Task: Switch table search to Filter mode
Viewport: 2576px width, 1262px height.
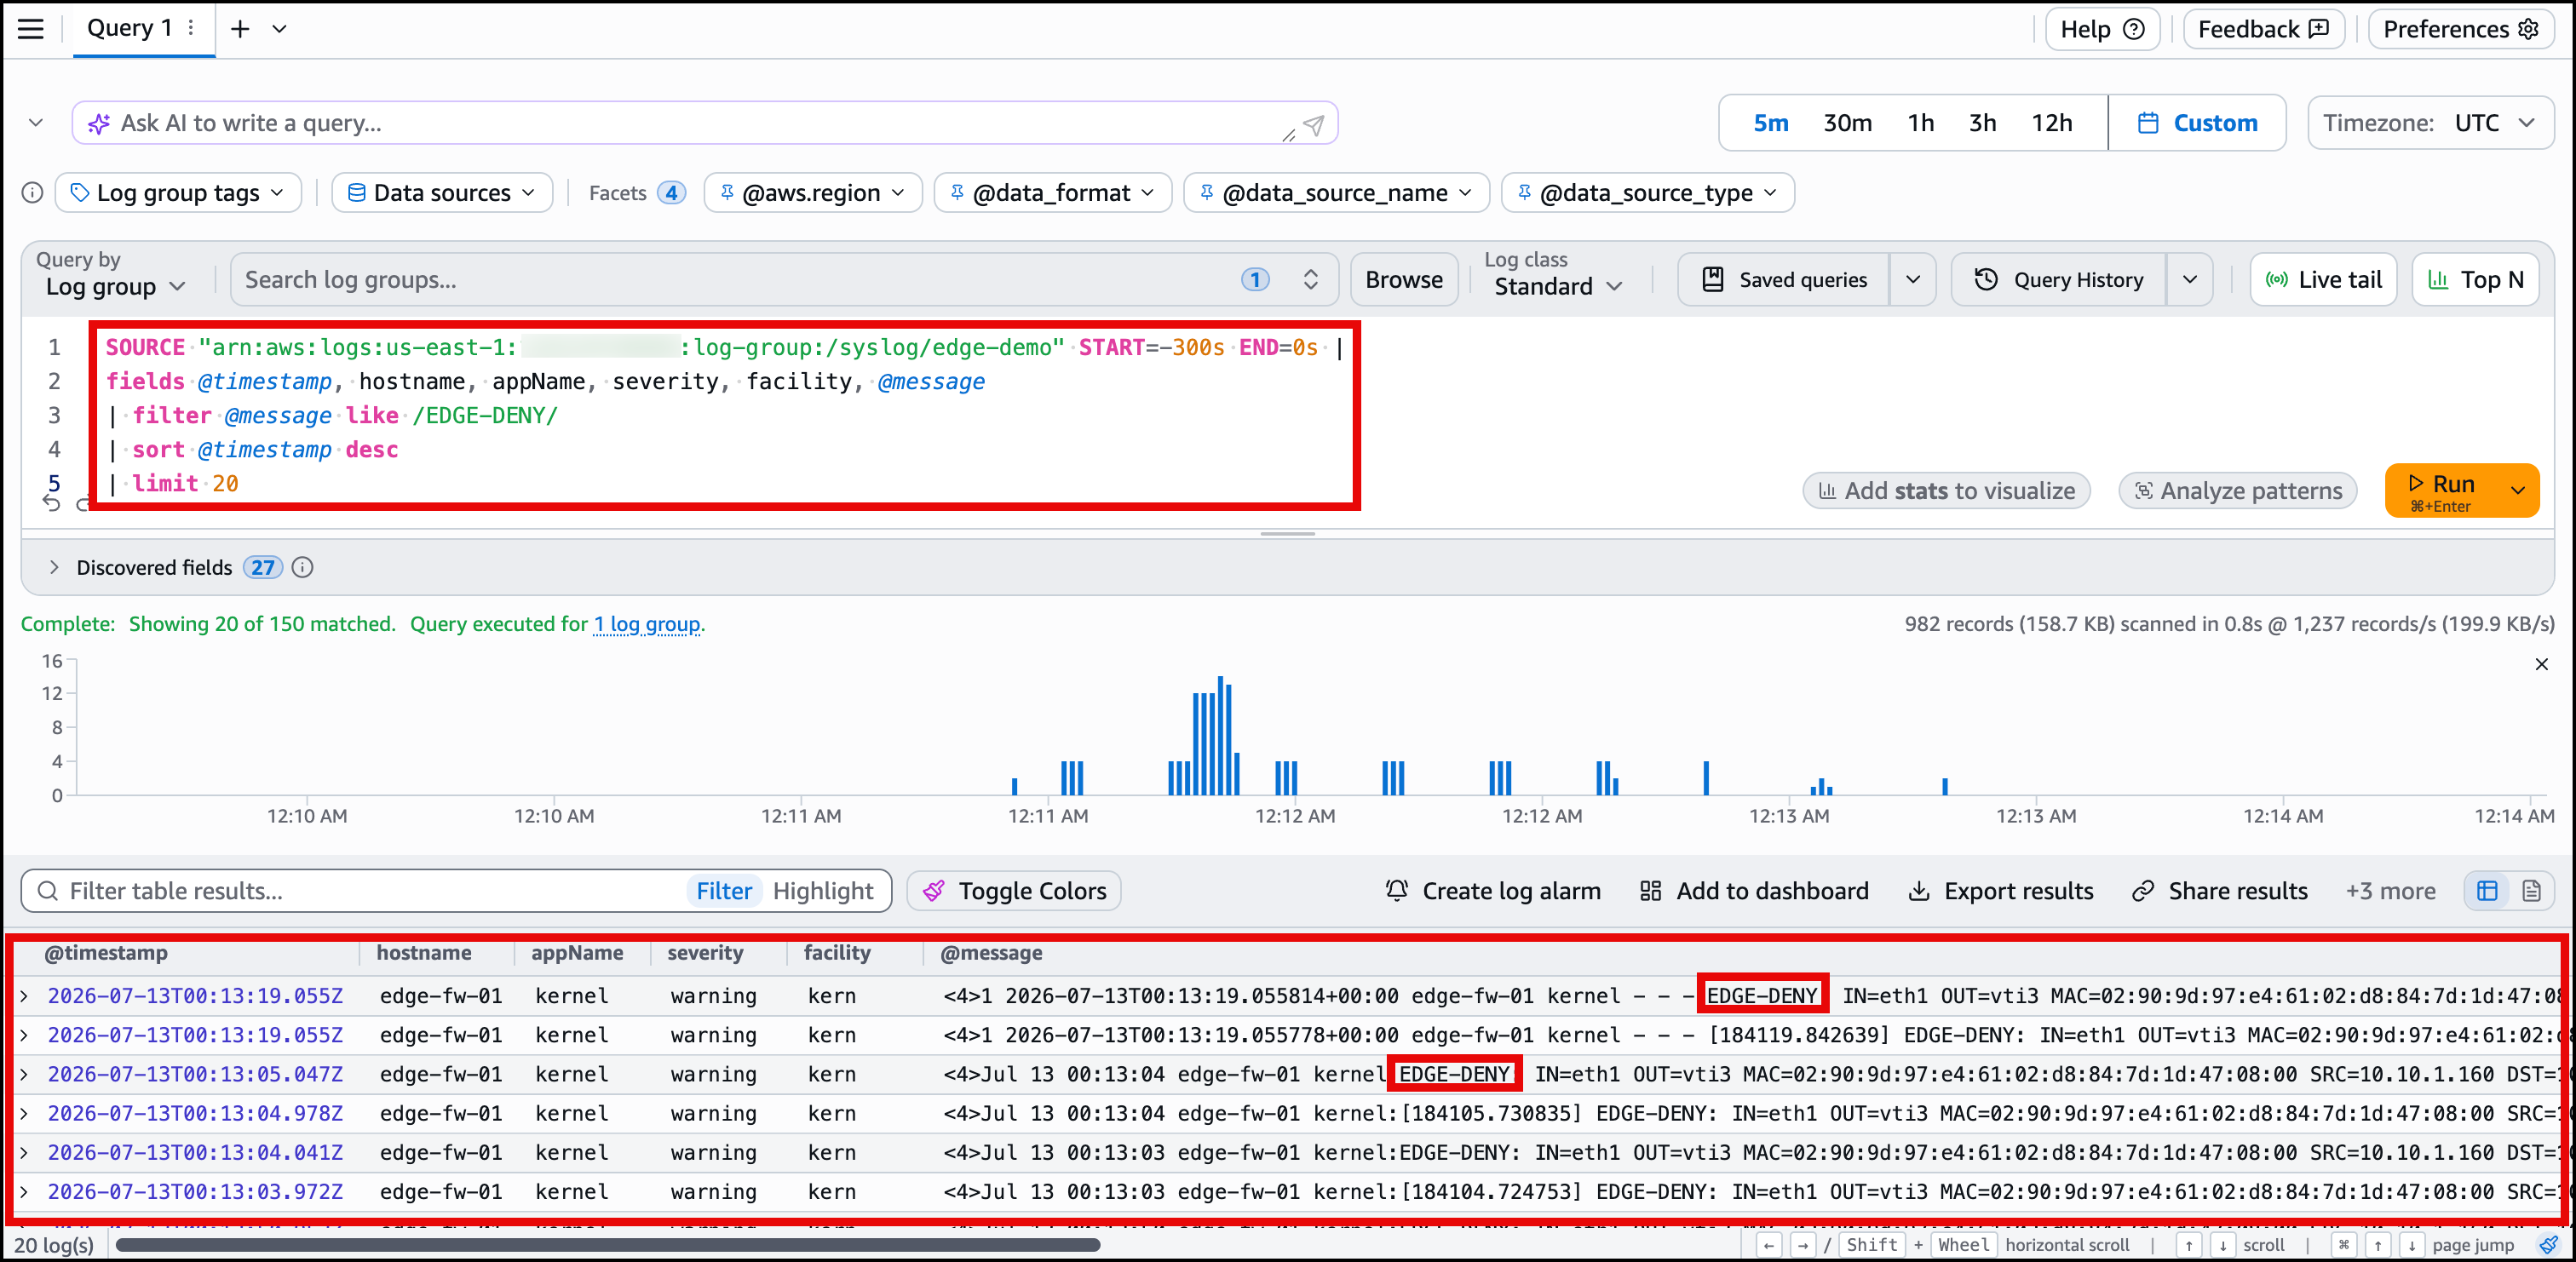Action: (724, 890)
